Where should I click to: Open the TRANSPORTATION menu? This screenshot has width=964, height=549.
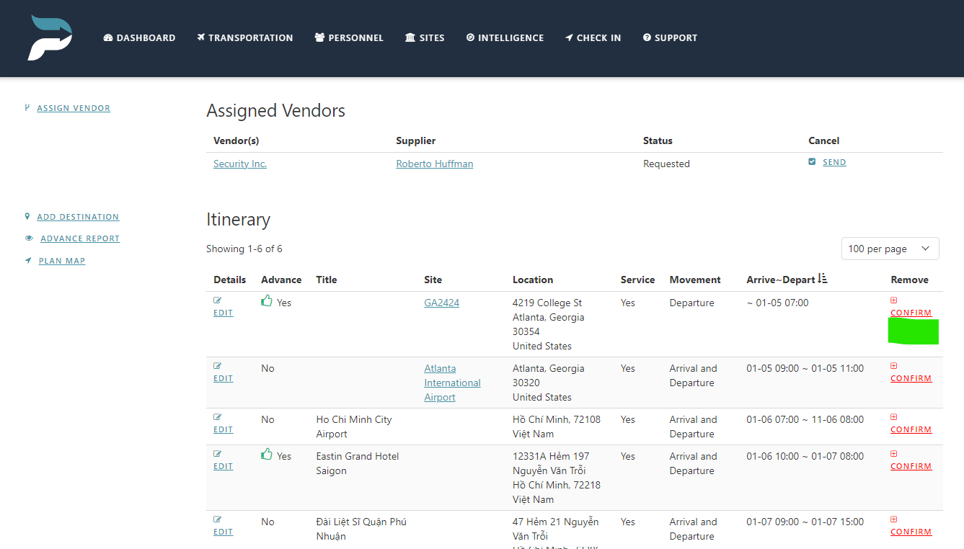click(244, 37)
